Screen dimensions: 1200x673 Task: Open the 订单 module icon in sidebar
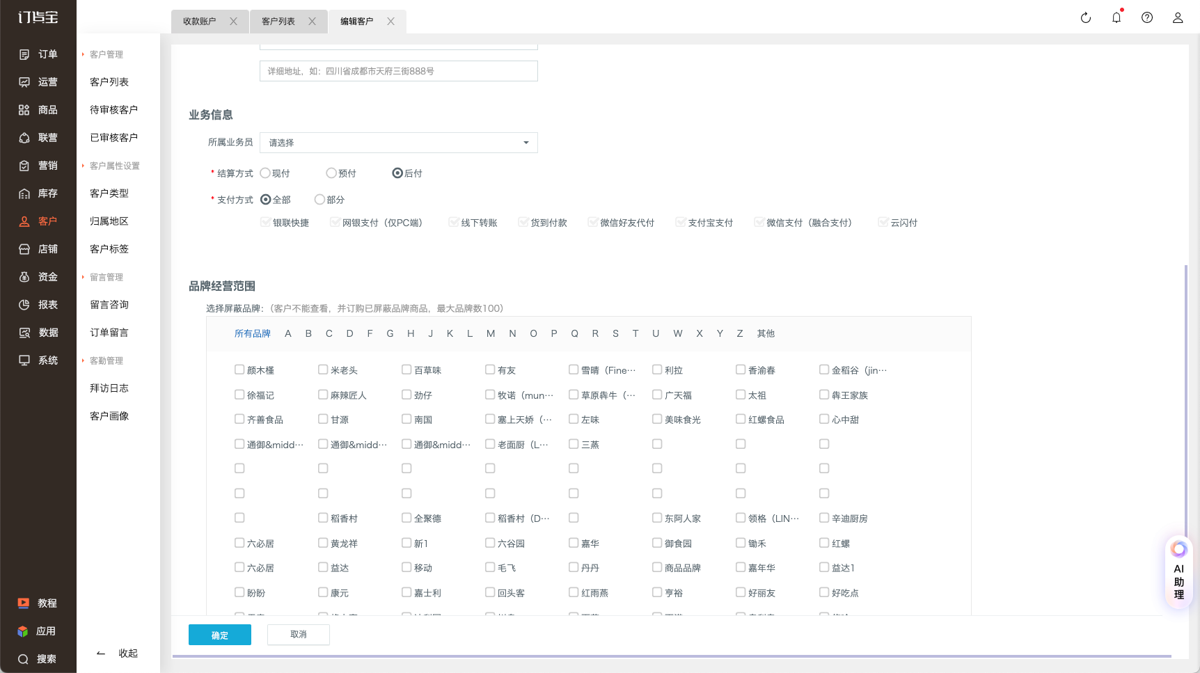tap(24, 54)
